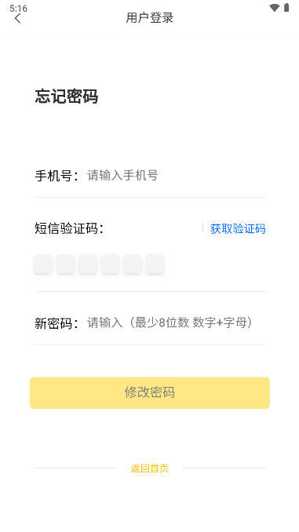Tap the battery status icon

(x=286, y=8)
